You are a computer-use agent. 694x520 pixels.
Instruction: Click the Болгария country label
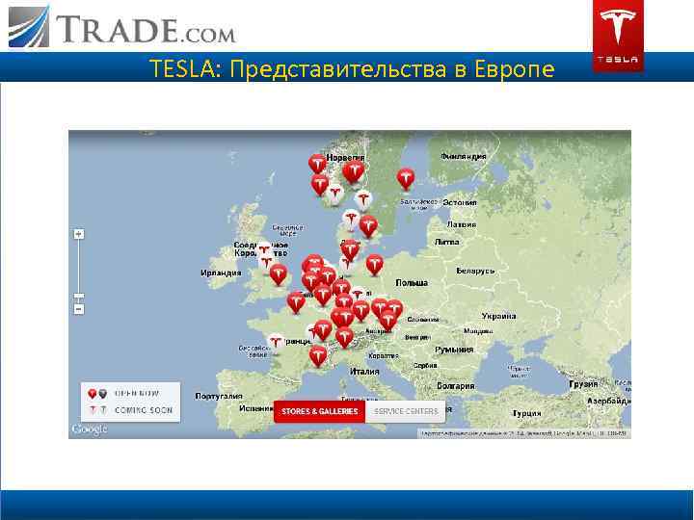[455, 386]
